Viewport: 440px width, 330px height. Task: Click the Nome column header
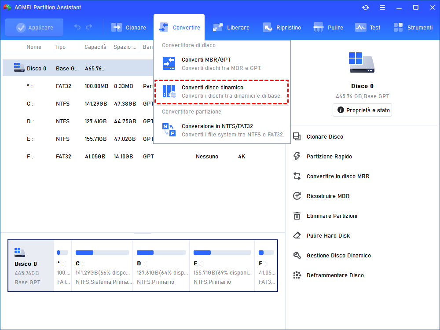[x=34, y=47]
